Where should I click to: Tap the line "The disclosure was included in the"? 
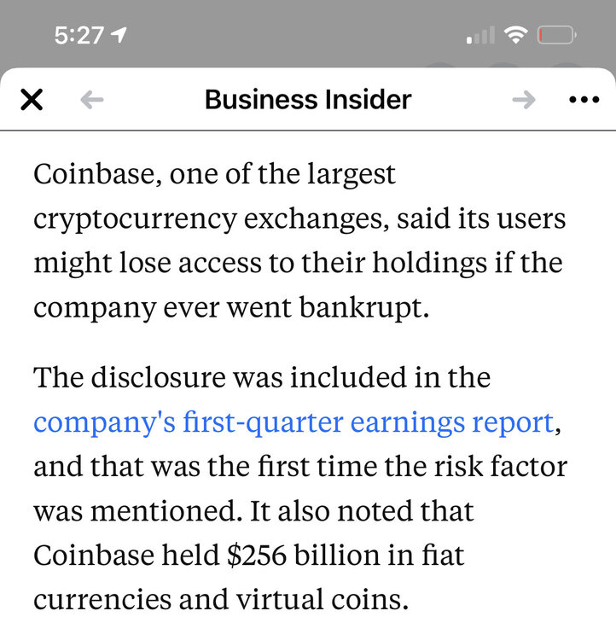tap(262, 377)
